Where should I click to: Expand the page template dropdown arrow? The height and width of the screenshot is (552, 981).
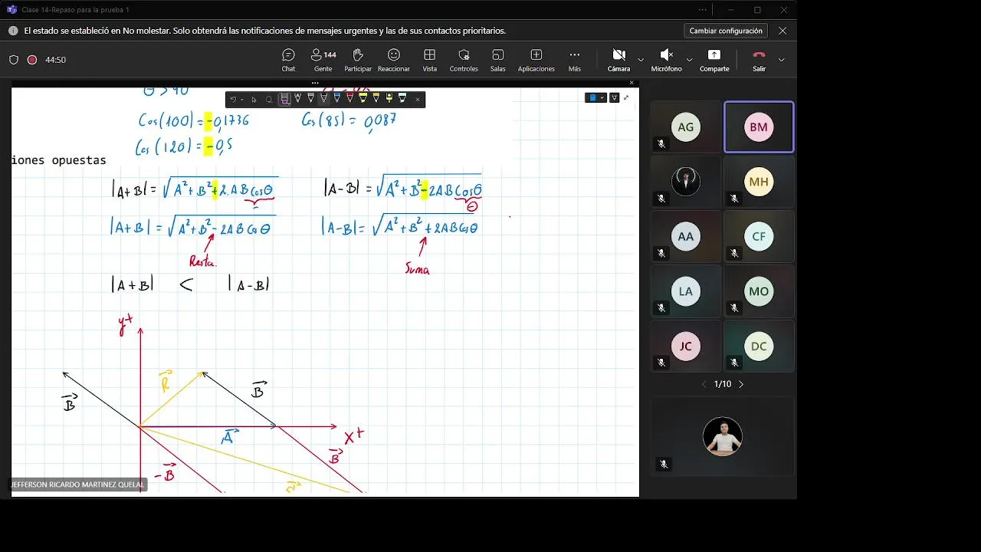(602, 98)
